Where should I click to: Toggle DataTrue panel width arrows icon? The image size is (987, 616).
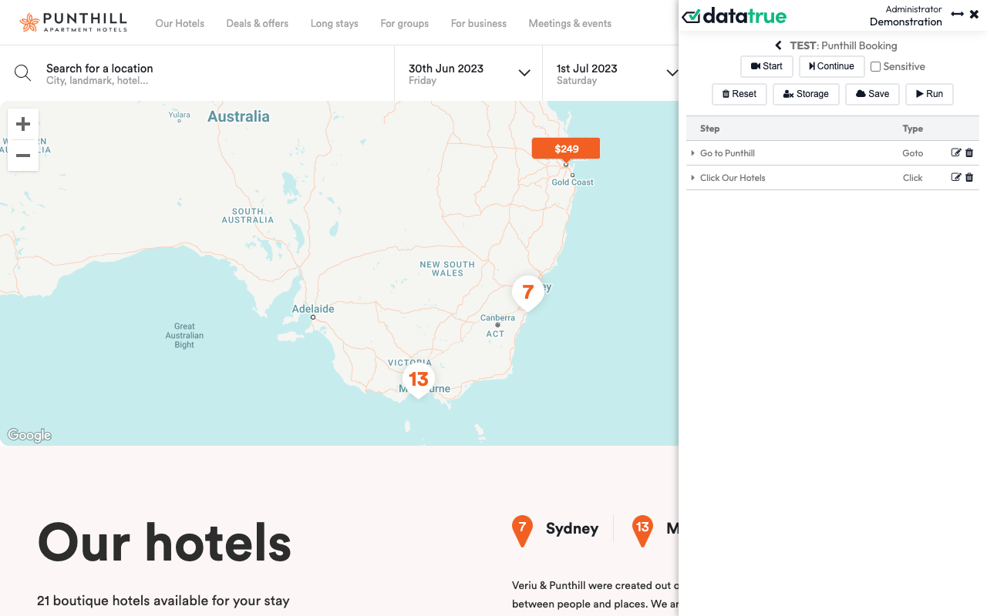[958, 14]
